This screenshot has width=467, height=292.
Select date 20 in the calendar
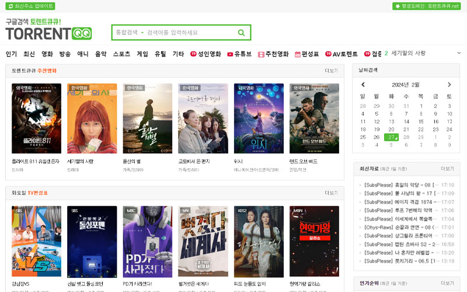click(x=391, y=129)
